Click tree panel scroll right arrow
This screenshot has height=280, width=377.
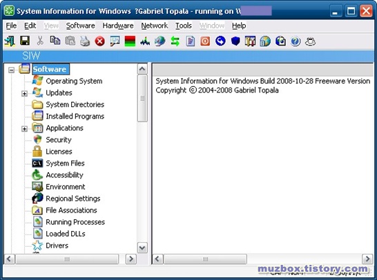click(x=130, y=259)
